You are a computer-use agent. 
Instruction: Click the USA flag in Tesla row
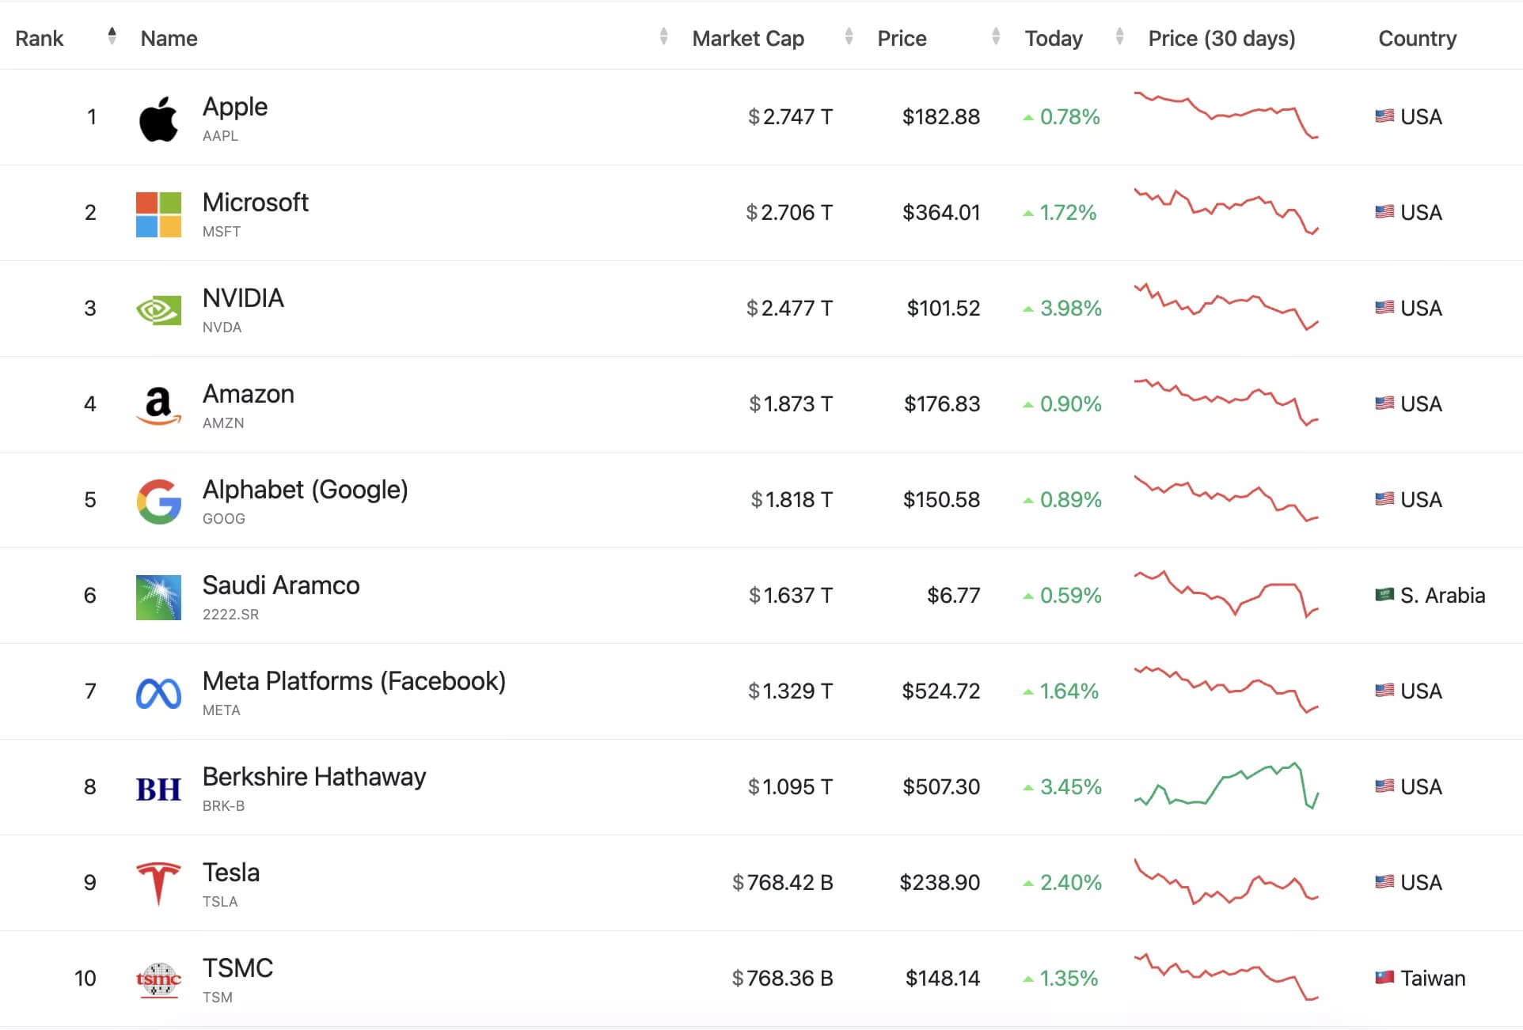point(1384,882)
